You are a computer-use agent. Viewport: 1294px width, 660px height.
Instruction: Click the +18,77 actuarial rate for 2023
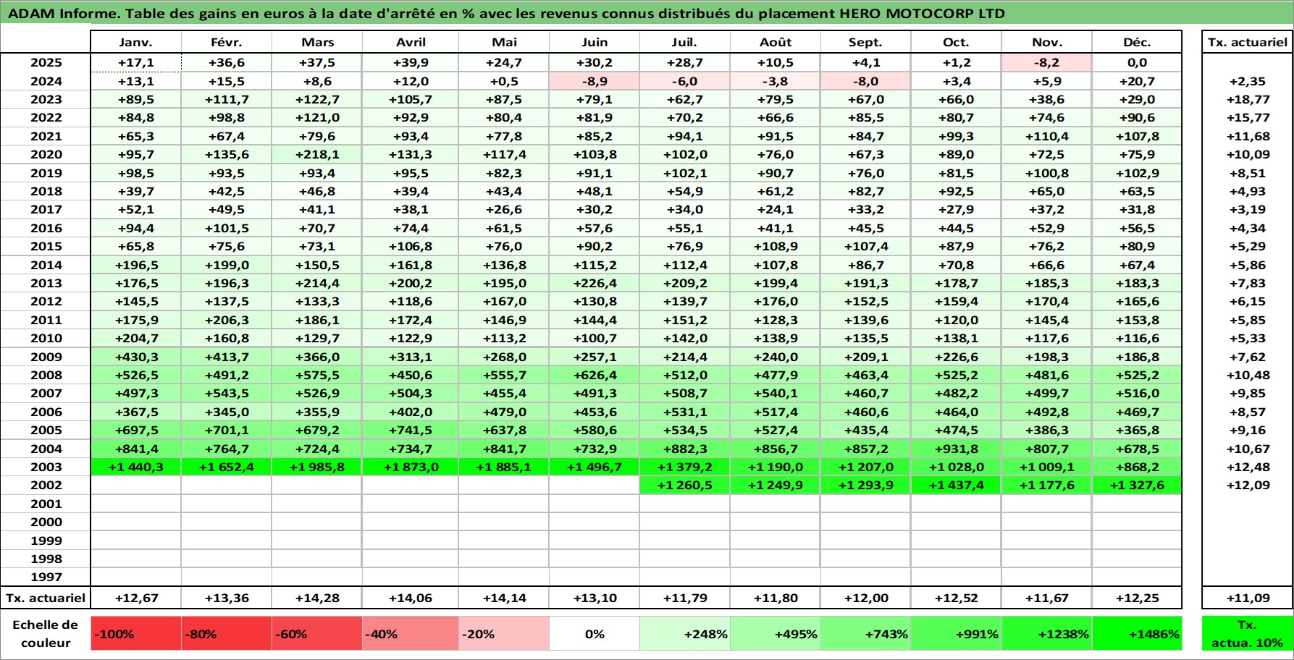click(1248, 99)
